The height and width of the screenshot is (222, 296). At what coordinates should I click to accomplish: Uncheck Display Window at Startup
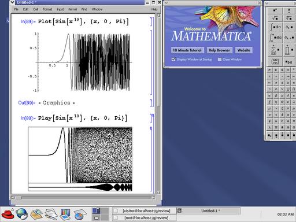click(x=173, y=60)
